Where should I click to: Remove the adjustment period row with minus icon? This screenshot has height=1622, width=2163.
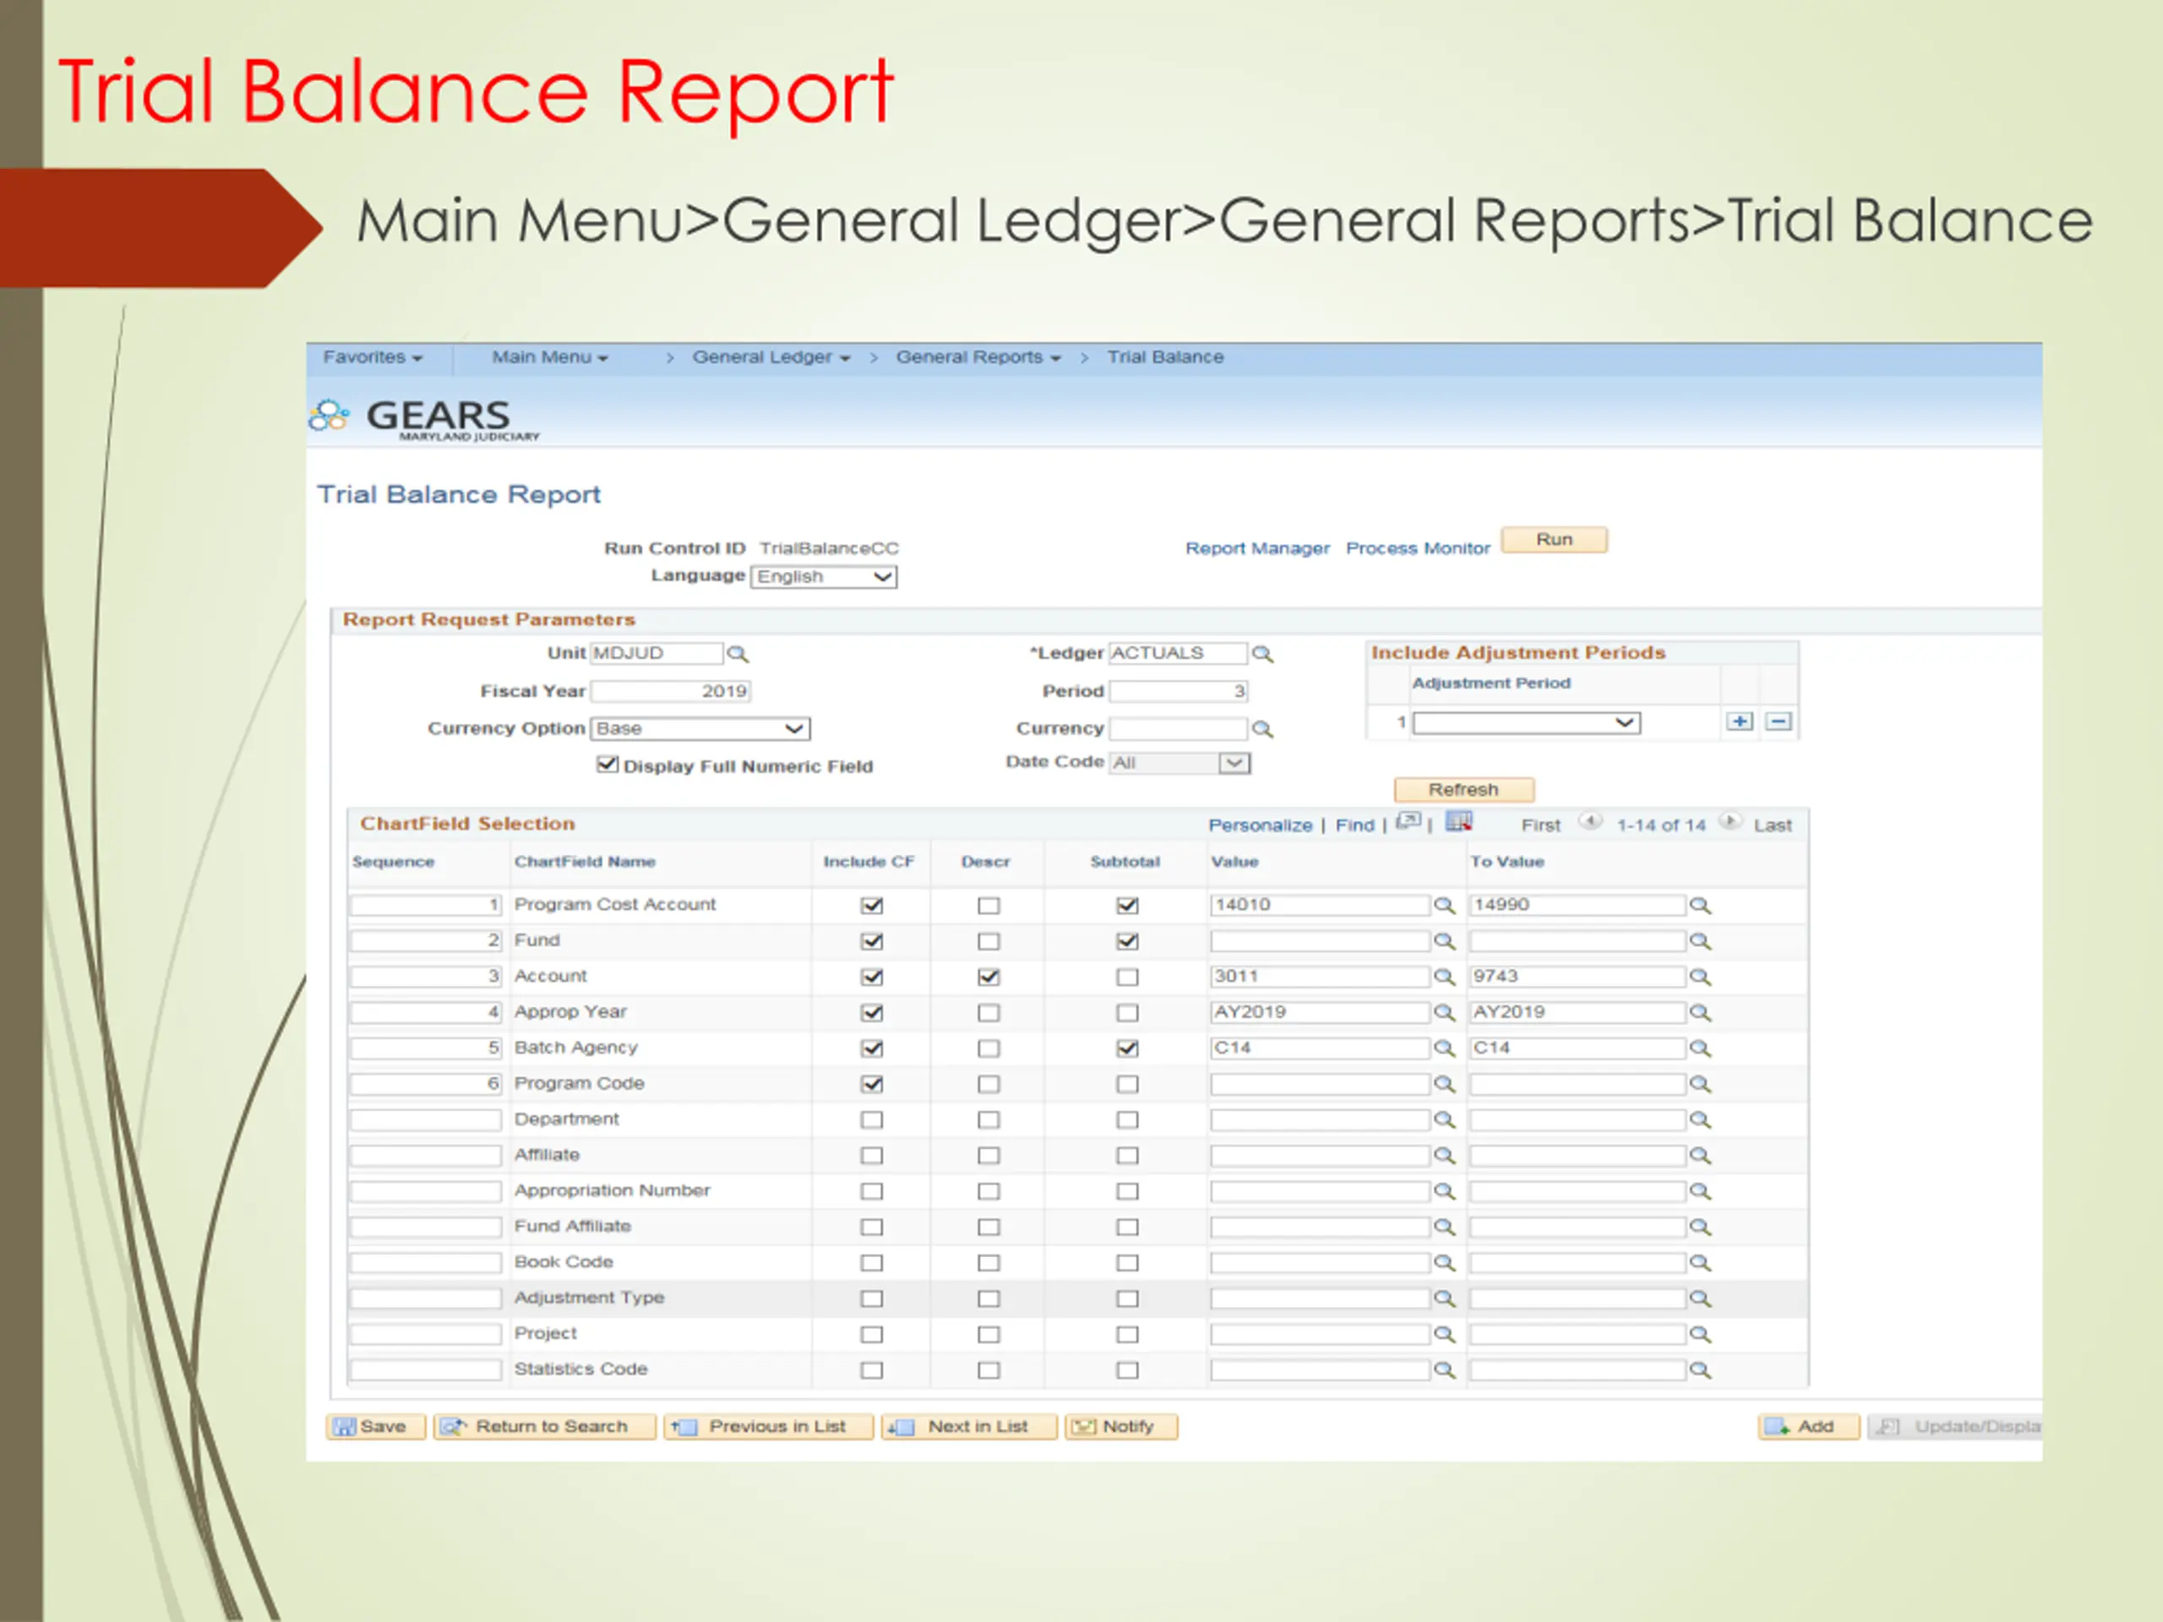1779,721
